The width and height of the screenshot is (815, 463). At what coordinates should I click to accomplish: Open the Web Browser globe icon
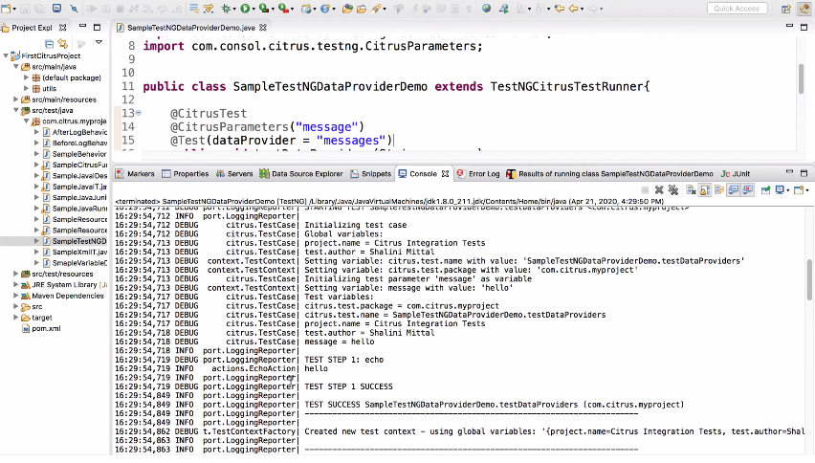487,9
